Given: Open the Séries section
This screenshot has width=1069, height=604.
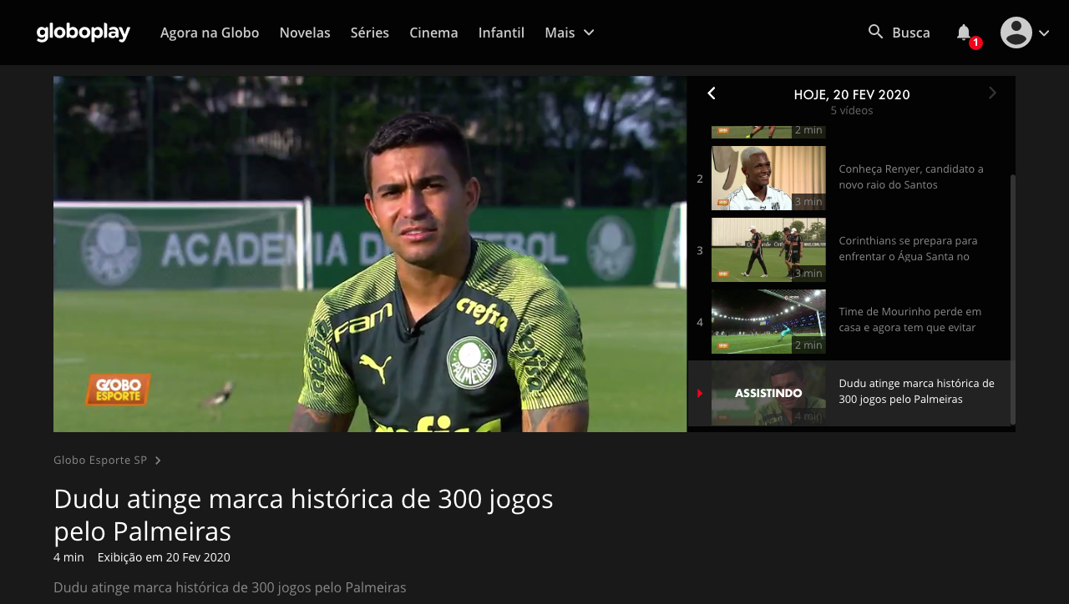Looking at the screenshot, I should click(370, 33).
